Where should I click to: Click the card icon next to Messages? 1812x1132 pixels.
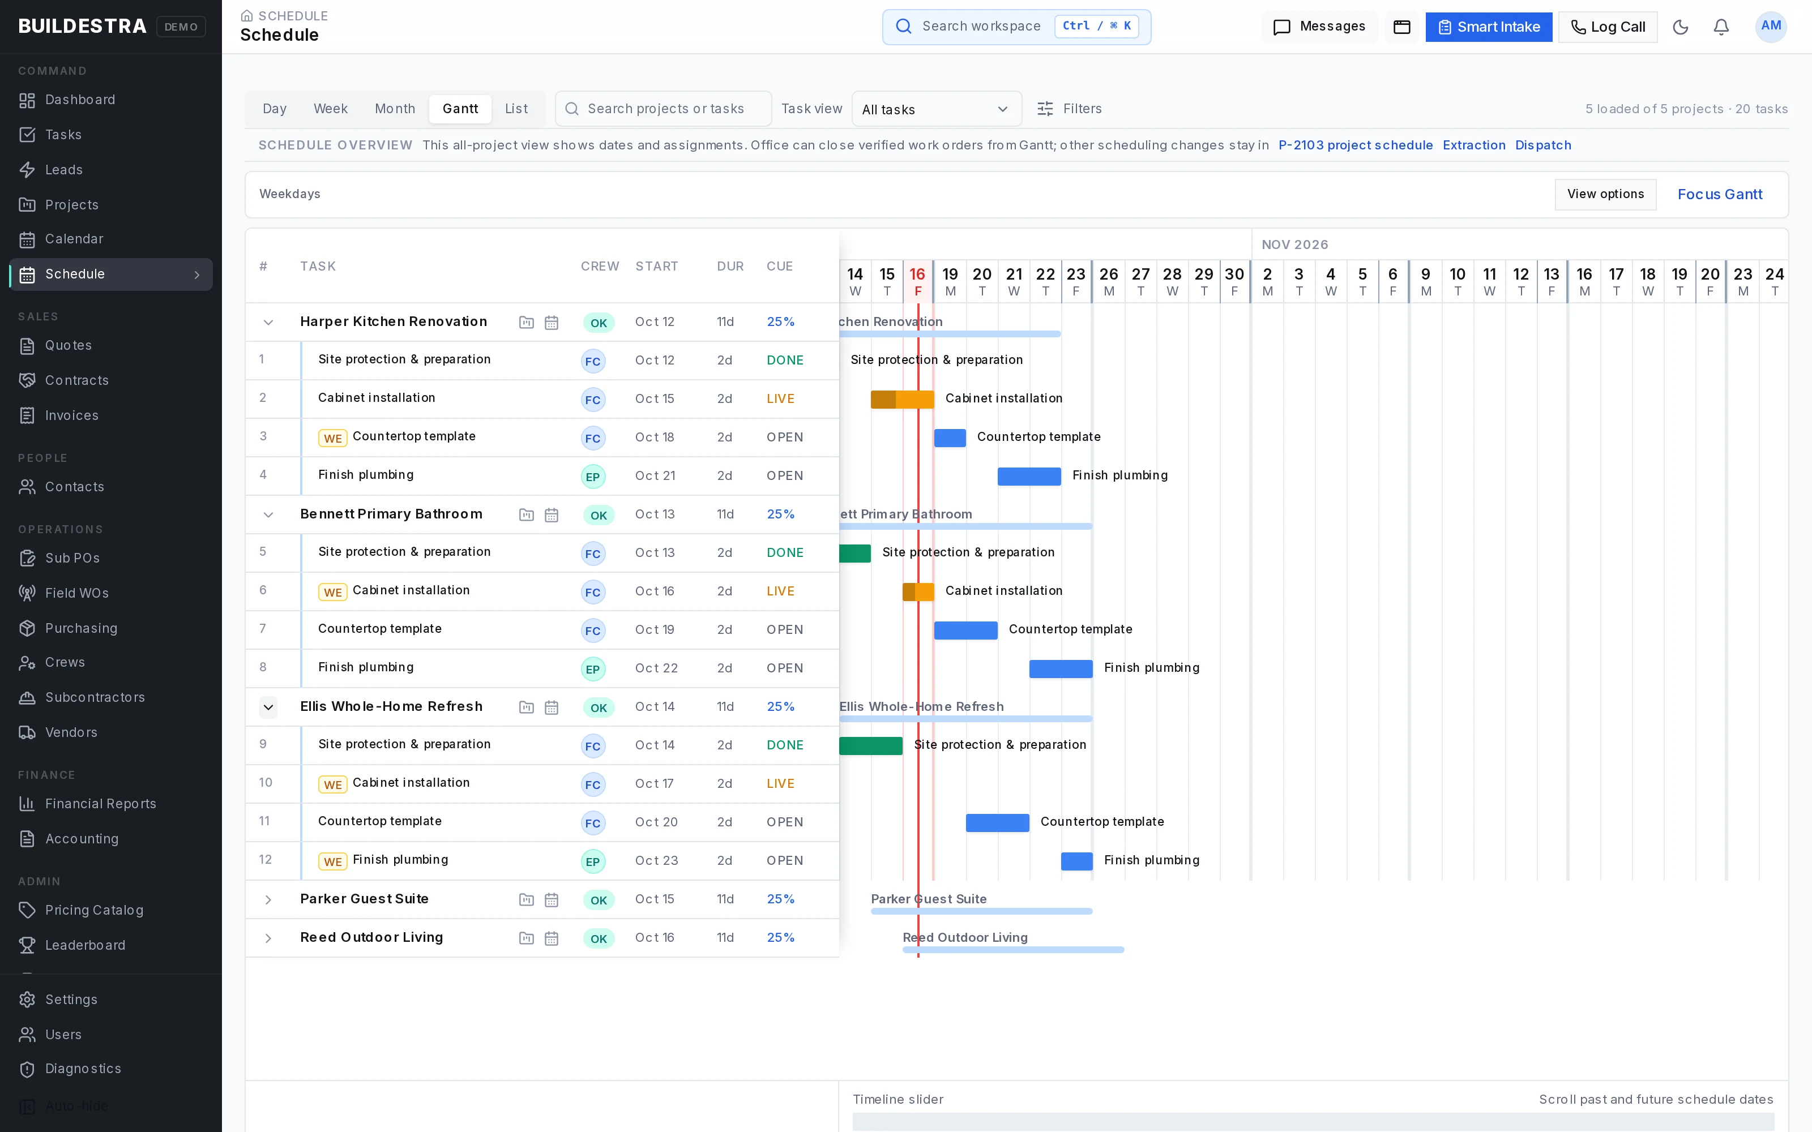(x=1401, y=27)
